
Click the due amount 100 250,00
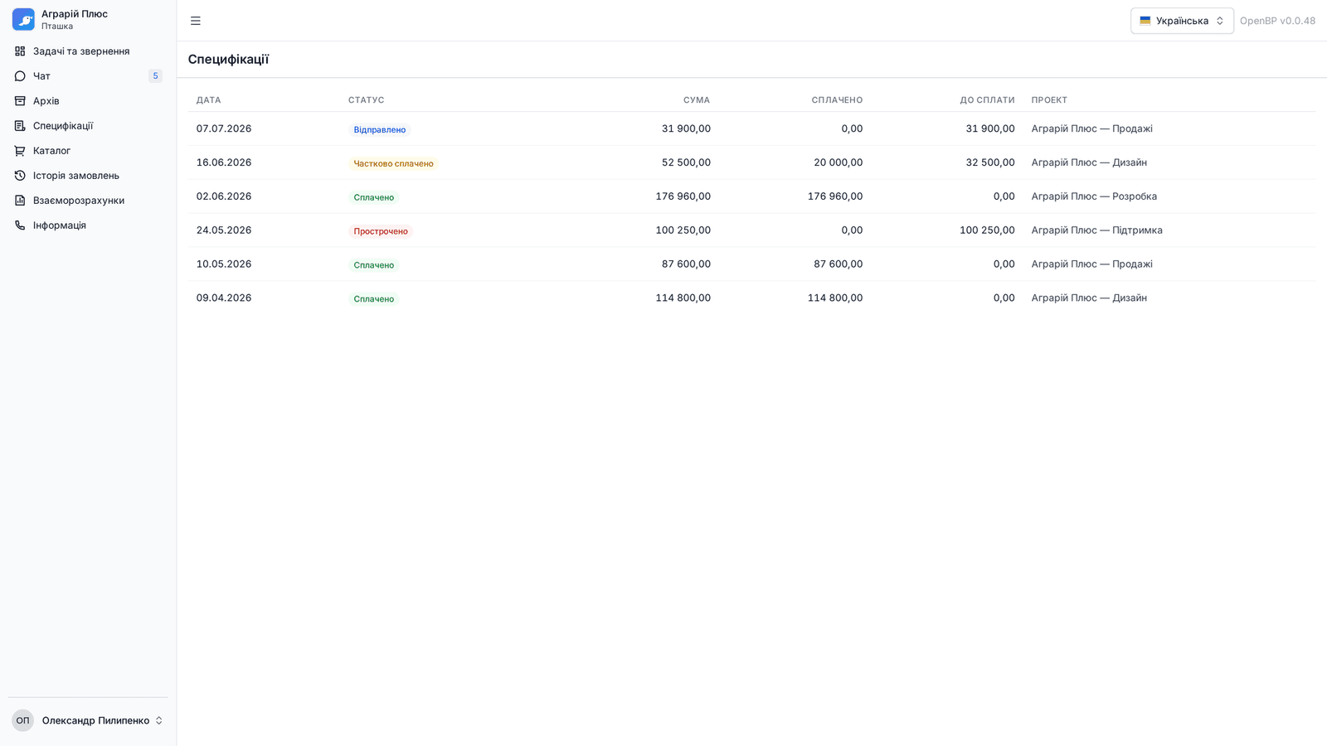pos(987,230)
